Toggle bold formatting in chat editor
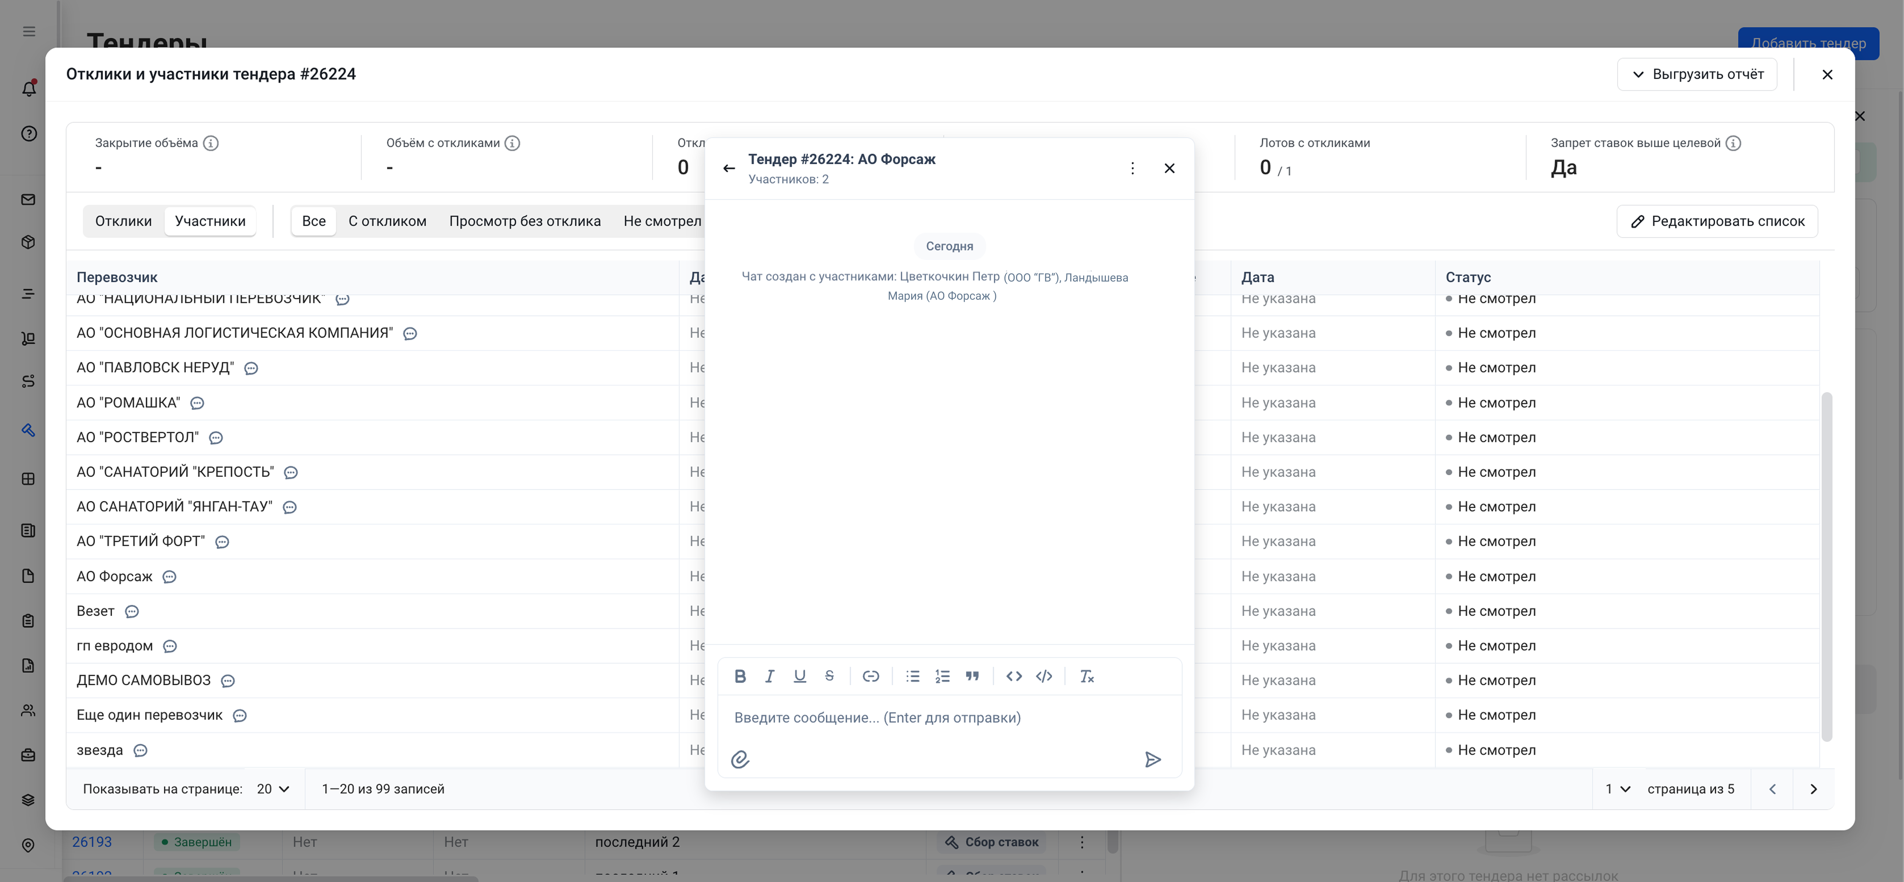This screenshot has width=1904, height=882. click(x=740, y=676)
